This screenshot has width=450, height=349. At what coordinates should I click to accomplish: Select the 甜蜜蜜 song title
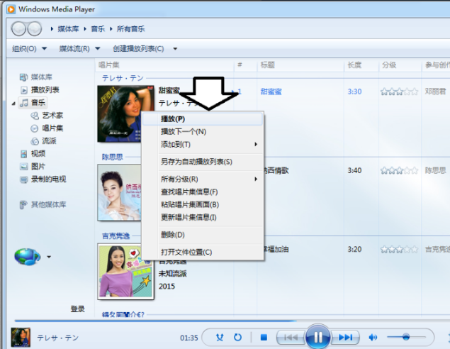pos(271,92)
